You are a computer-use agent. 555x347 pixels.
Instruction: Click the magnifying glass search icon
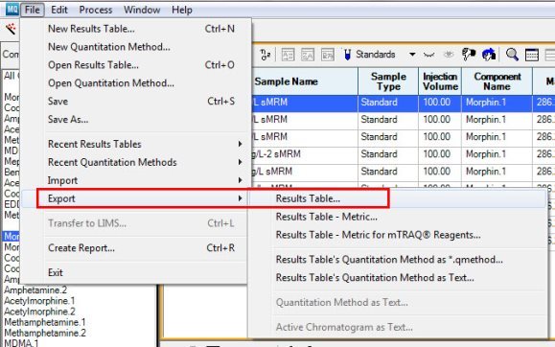(x=512, y=55)
